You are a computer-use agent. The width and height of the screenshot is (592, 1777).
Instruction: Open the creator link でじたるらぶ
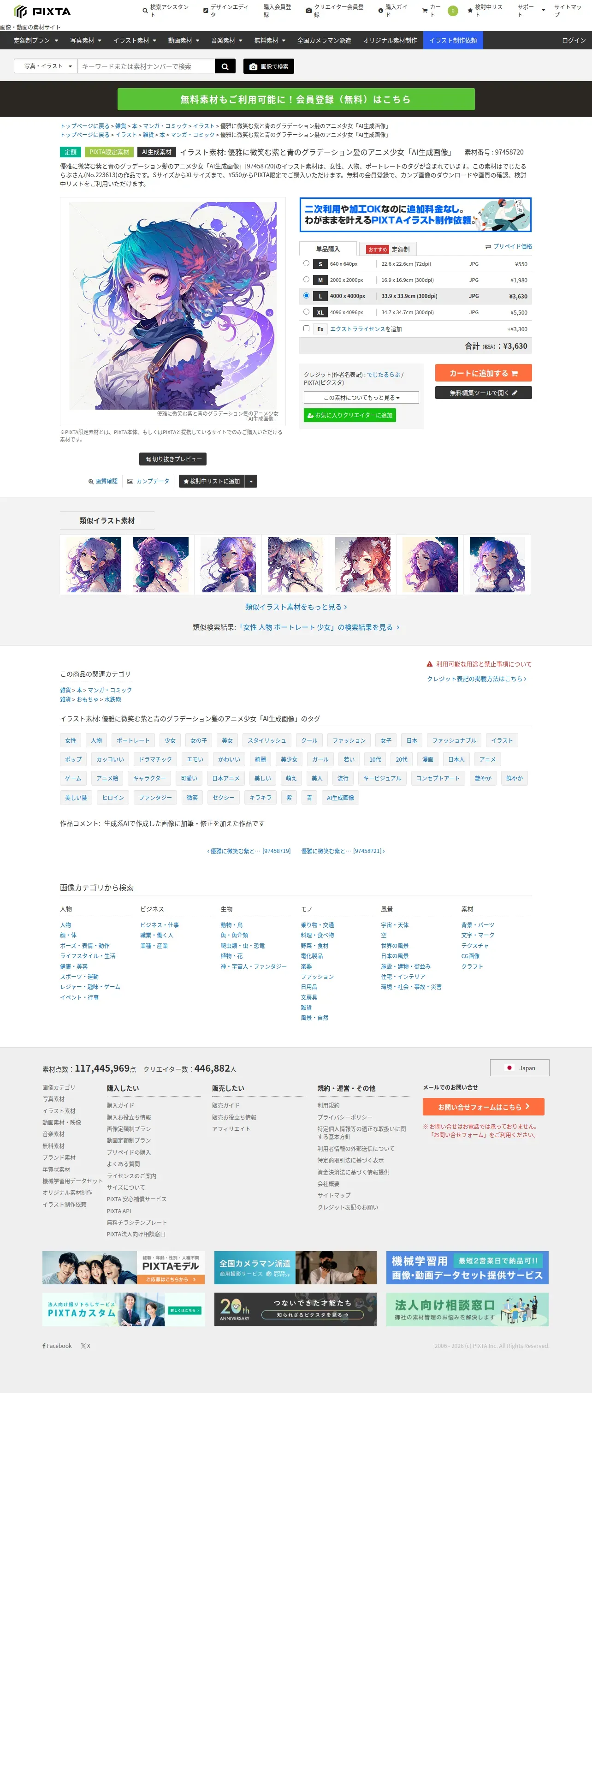[383, 375]
